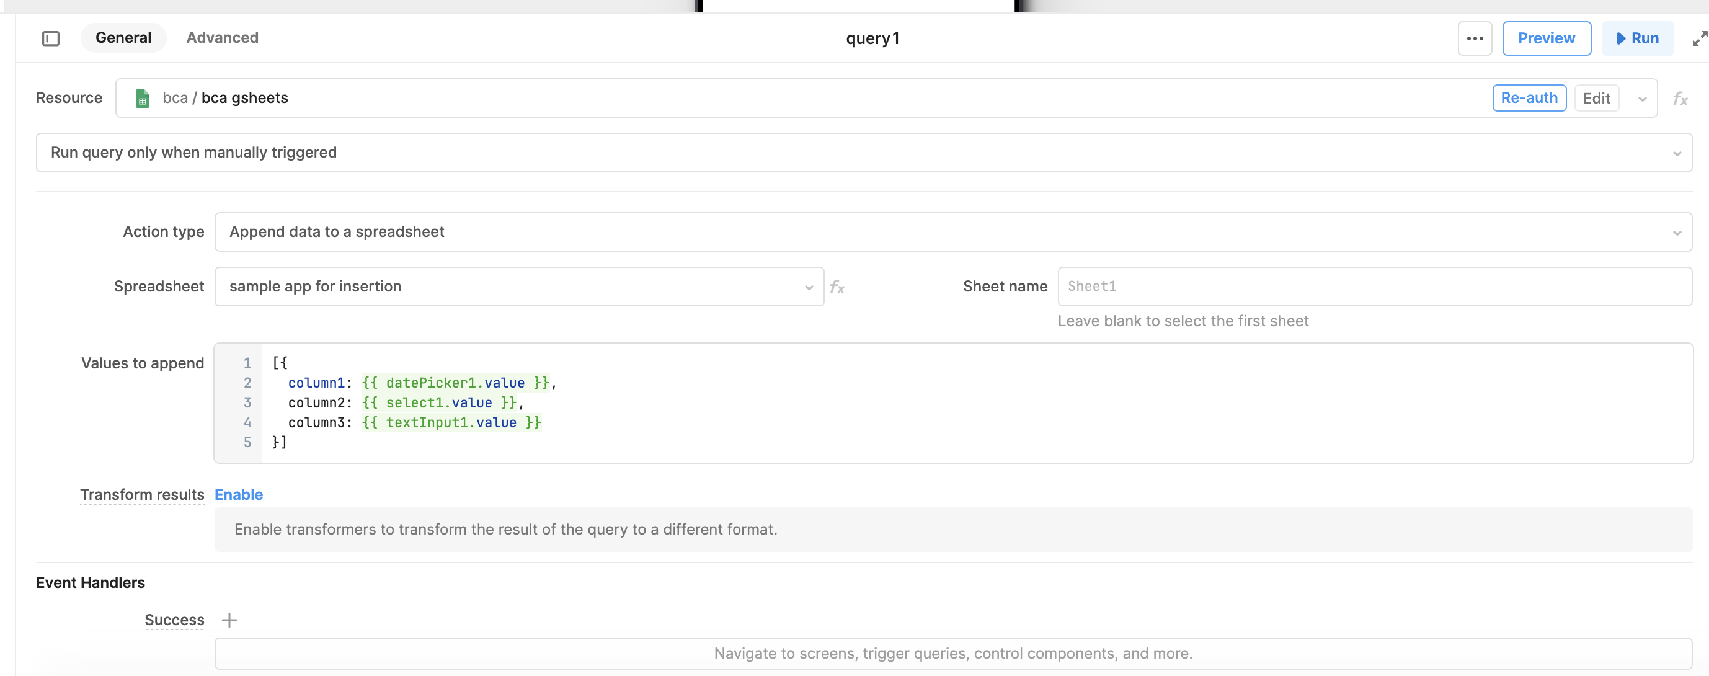
Task: Open the three-dots more options menu
Action: tap(1475, 38)
